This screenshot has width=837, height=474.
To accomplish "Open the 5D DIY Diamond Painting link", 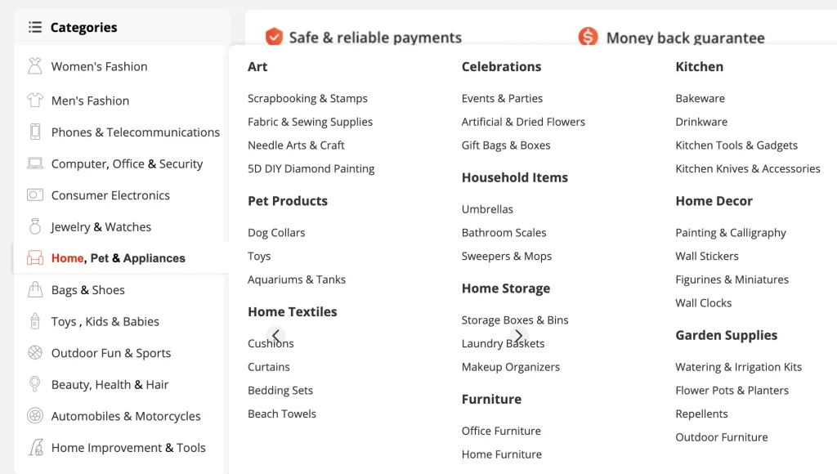I will coord(311,168).
